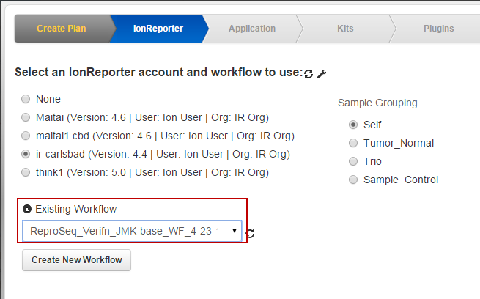Select the think1 (Version: 5.0) account
The image size is (480, 299).
click(x=26, y=173)
